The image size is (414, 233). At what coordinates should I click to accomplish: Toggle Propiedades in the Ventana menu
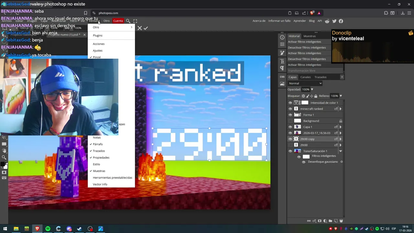click(x=111, y=158)
